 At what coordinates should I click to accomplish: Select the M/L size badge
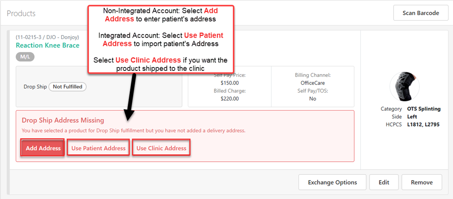tap(25, 57)
